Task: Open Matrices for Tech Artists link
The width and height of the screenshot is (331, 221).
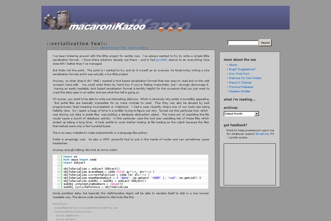Action: point(245,78)
